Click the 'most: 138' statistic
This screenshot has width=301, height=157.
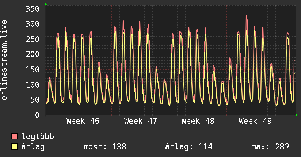(105, 147)
